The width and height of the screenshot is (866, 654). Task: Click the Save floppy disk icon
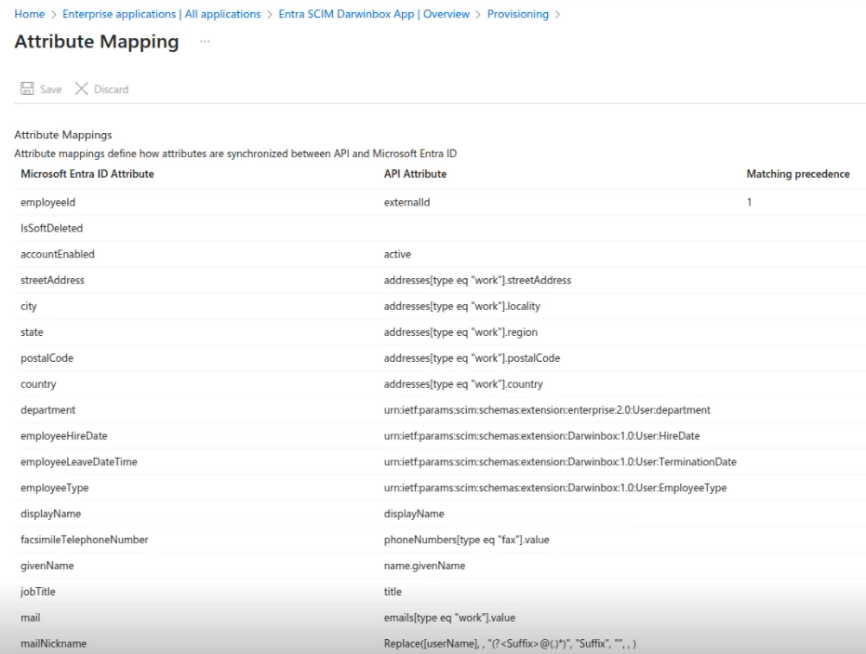27,88
